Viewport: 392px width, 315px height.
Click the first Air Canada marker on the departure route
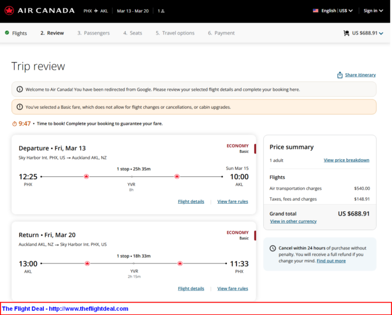86,176
